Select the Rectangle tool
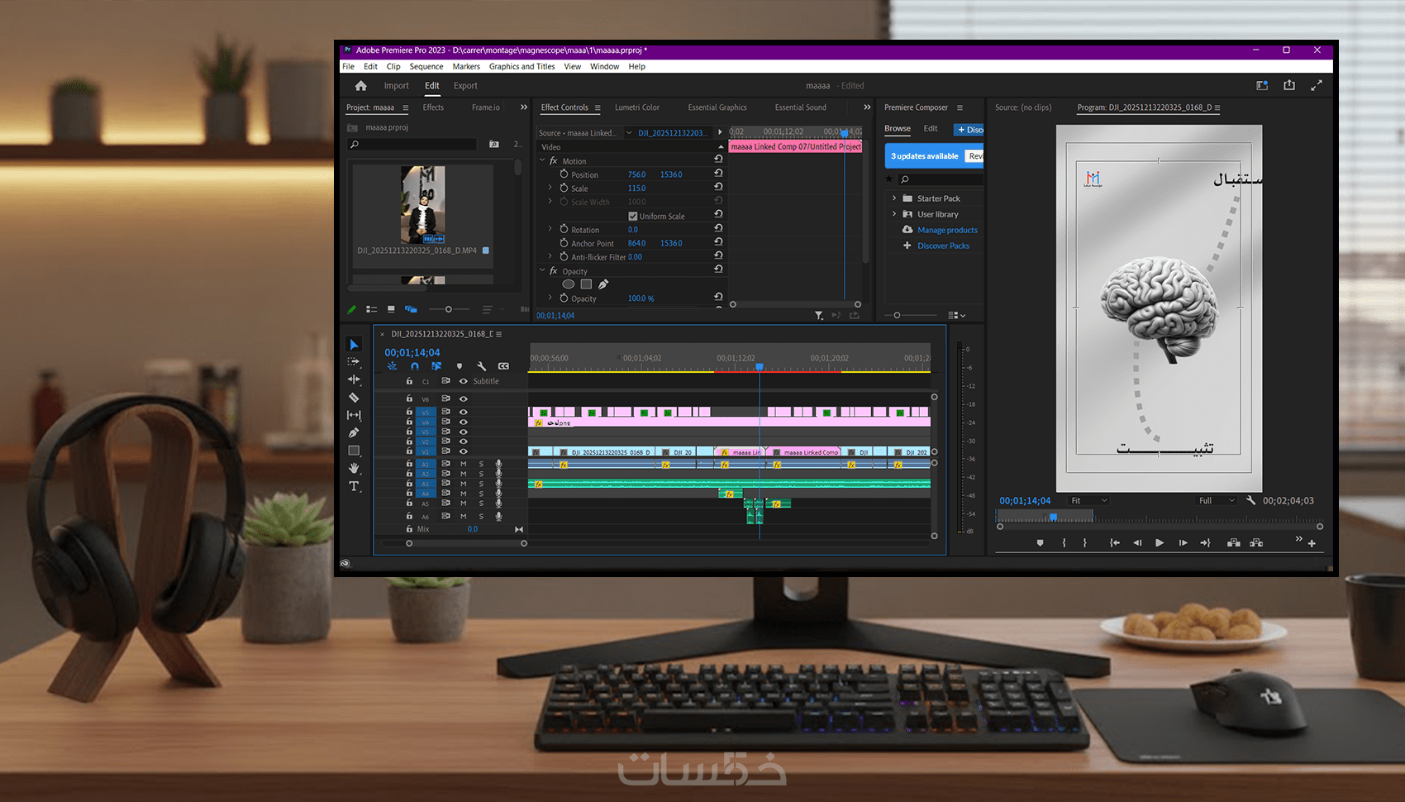The image size is (1405, 802). 354,451
